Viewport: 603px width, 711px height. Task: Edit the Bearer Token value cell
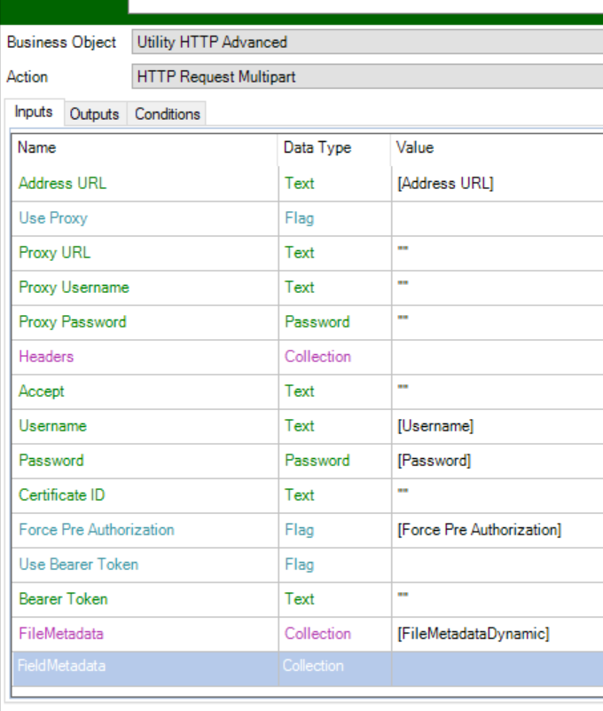tap(497, 599)
